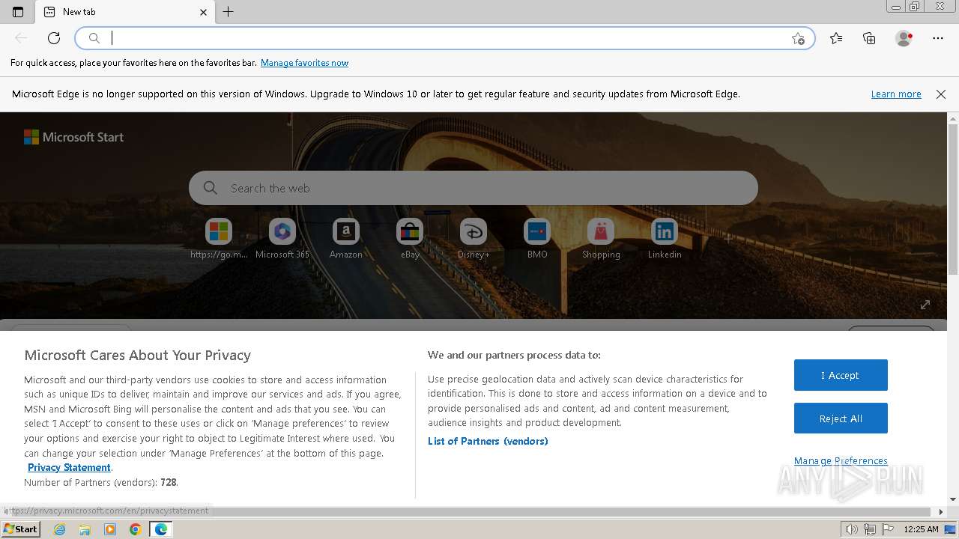Screen dimensions: 959x539
Task: Click the horizontal scroll right arrow
Action: 941,512
